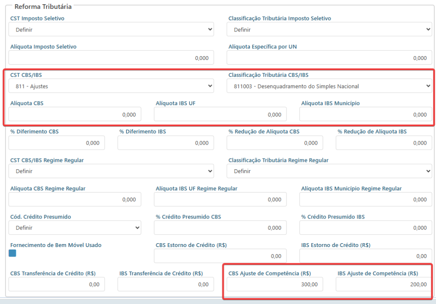Click the CBS Estorno de Crédito field

point(220,256)
